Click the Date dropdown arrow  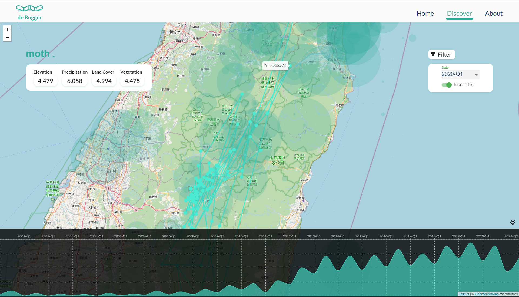[x=476, y=75]
